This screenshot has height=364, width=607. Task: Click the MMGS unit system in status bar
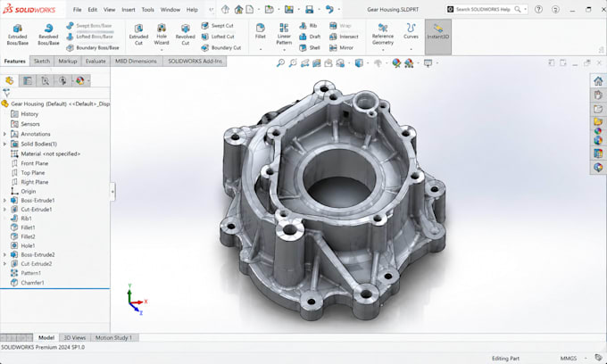click(569, 358)
